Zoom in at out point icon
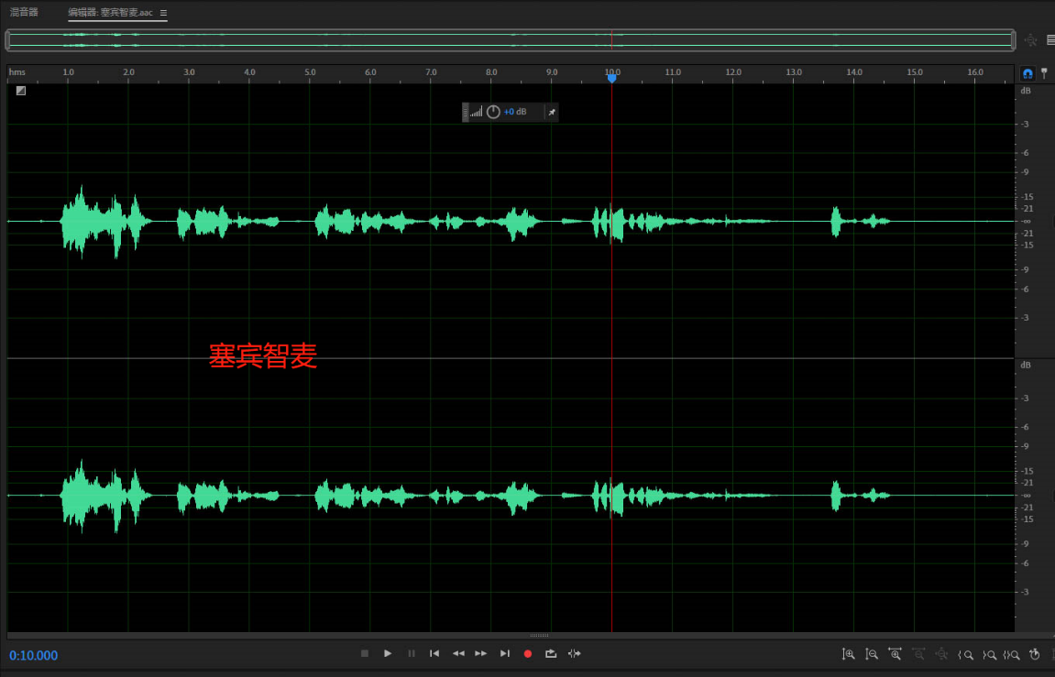Screen dimensions: 1055x677 (x=989, y=655)
